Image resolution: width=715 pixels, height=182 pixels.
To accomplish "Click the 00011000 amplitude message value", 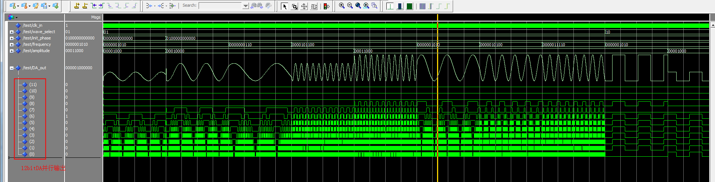I will (x=74, y=51).
